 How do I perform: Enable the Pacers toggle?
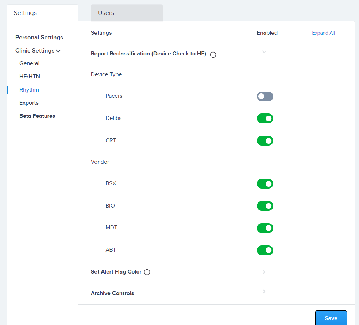(265, 96)
